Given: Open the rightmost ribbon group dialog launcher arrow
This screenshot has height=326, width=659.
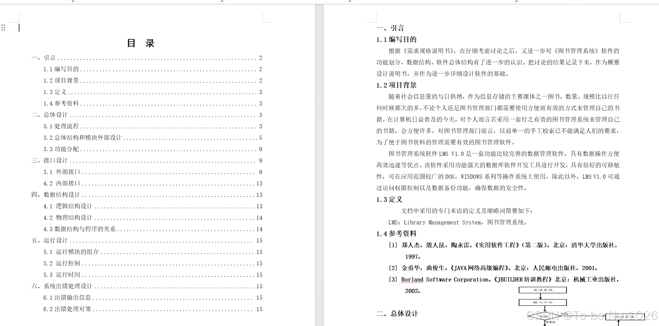Looking at the screenshot, I should (x=516, y=1).
